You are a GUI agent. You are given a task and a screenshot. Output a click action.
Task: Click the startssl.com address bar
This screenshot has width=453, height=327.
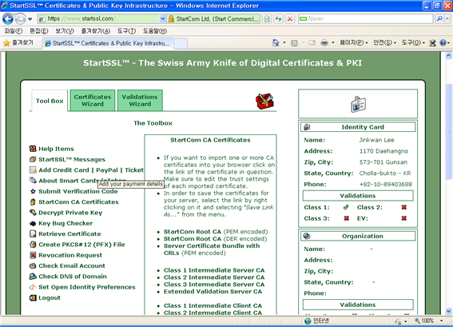[x=102, y=19]
